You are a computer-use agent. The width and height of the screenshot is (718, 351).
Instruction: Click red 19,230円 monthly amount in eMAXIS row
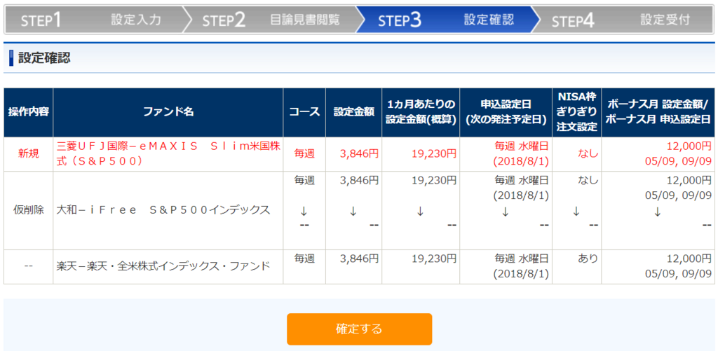tap(434, 154)
